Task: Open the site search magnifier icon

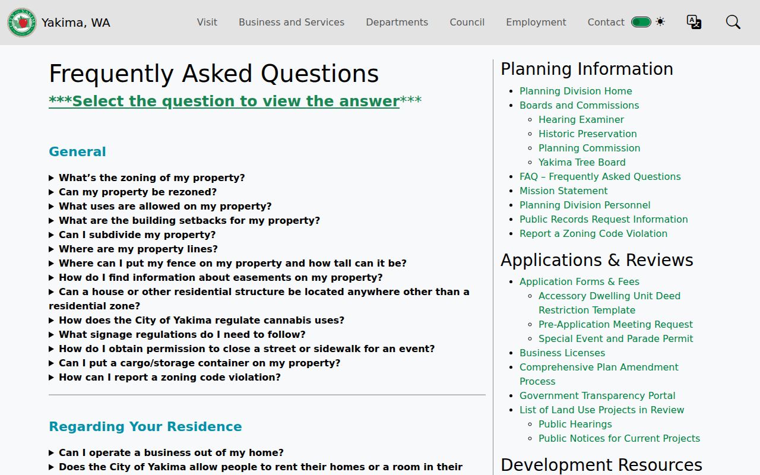Action: [x=733, y=22]
